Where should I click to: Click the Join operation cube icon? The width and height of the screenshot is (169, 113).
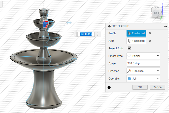click(129, 79)
